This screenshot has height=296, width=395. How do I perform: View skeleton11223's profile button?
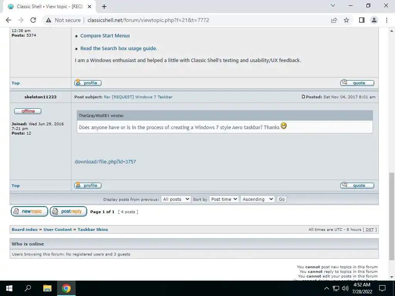[x=88, y=185]
